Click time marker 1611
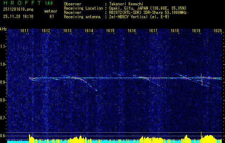 point(24,30)
